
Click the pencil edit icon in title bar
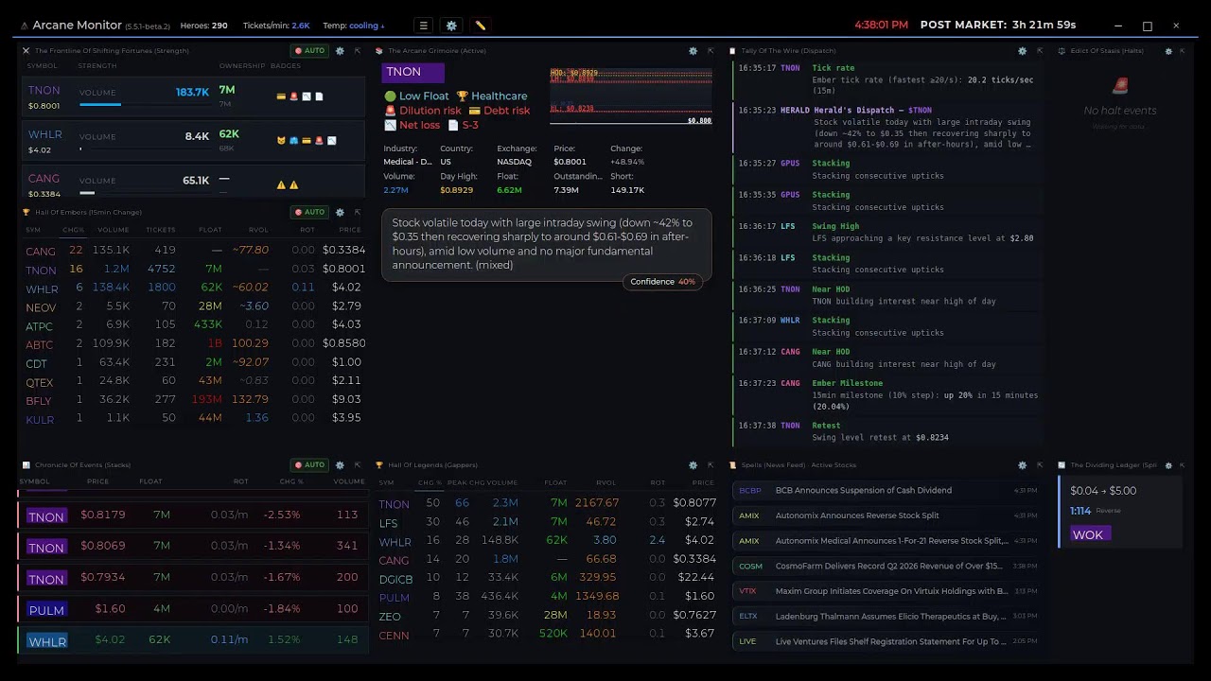pos(480,26)
